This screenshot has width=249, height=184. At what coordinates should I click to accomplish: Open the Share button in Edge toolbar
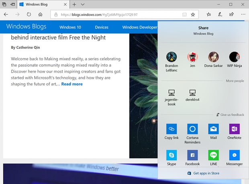pyautogui.click(x=231, y=14)
